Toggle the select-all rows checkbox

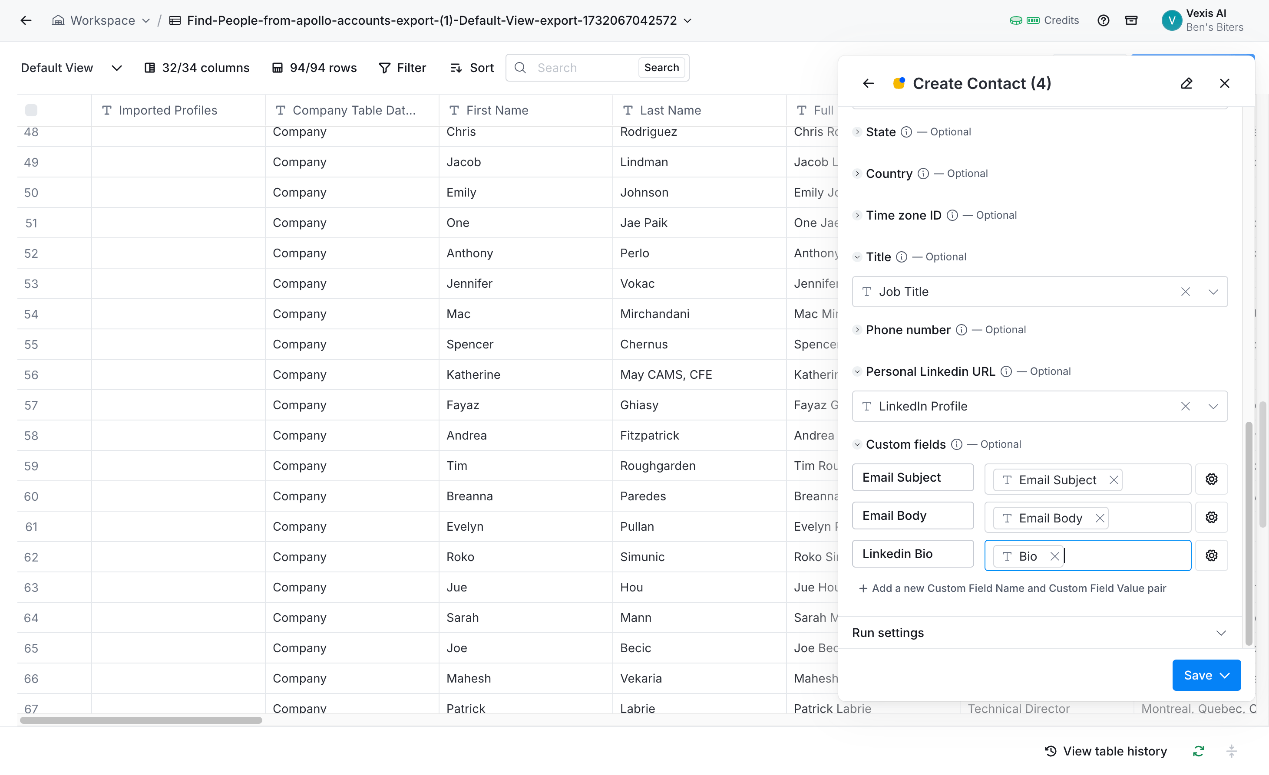coord(31,110)
